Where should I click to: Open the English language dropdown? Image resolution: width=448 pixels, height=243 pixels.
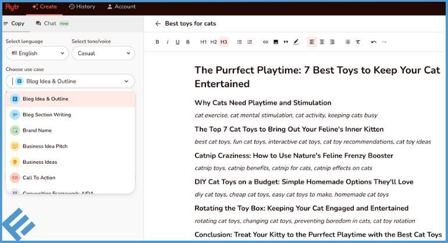click(x=37, y=53)
